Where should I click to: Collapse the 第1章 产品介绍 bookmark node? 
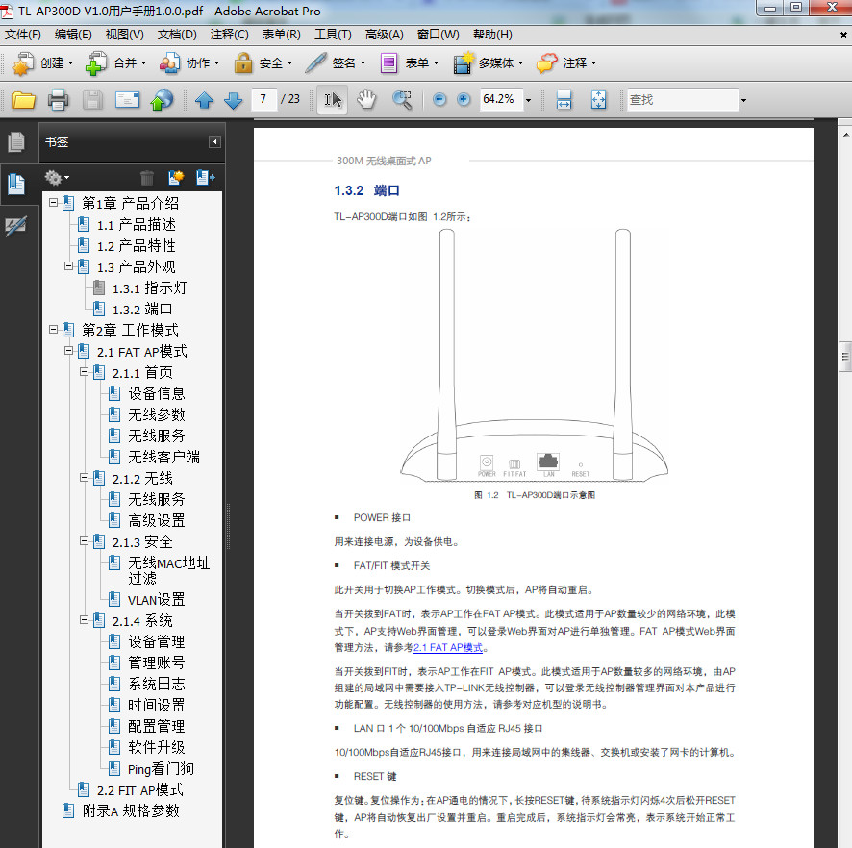tap(54, 203)
